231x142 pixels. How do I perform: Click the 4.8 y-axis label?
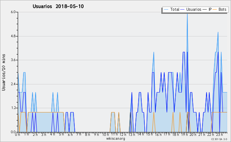click(13, 36)
